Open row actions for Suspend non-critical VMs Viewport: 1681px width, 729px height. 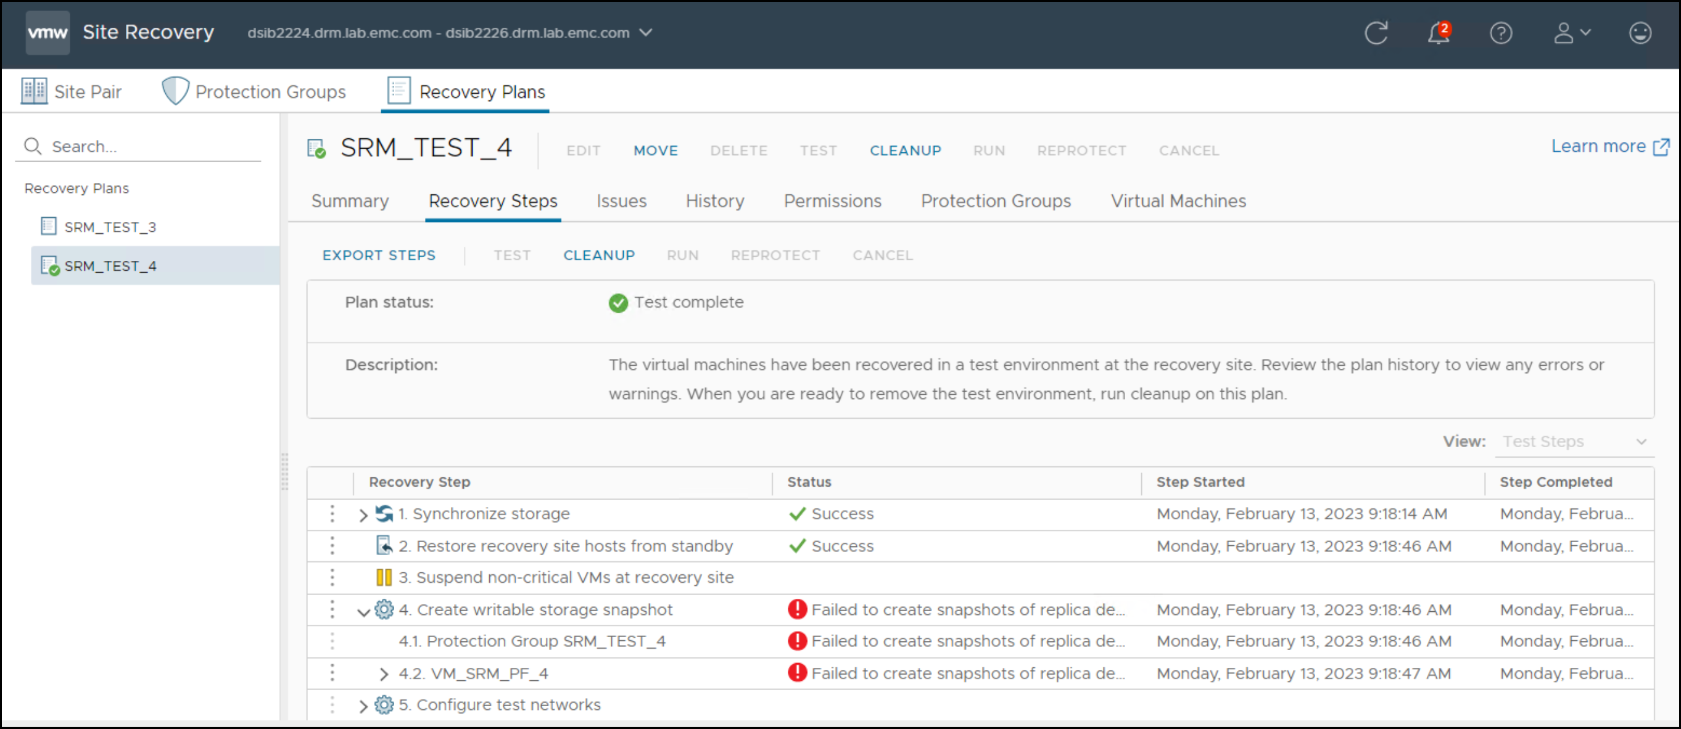[x=332, y=577]
